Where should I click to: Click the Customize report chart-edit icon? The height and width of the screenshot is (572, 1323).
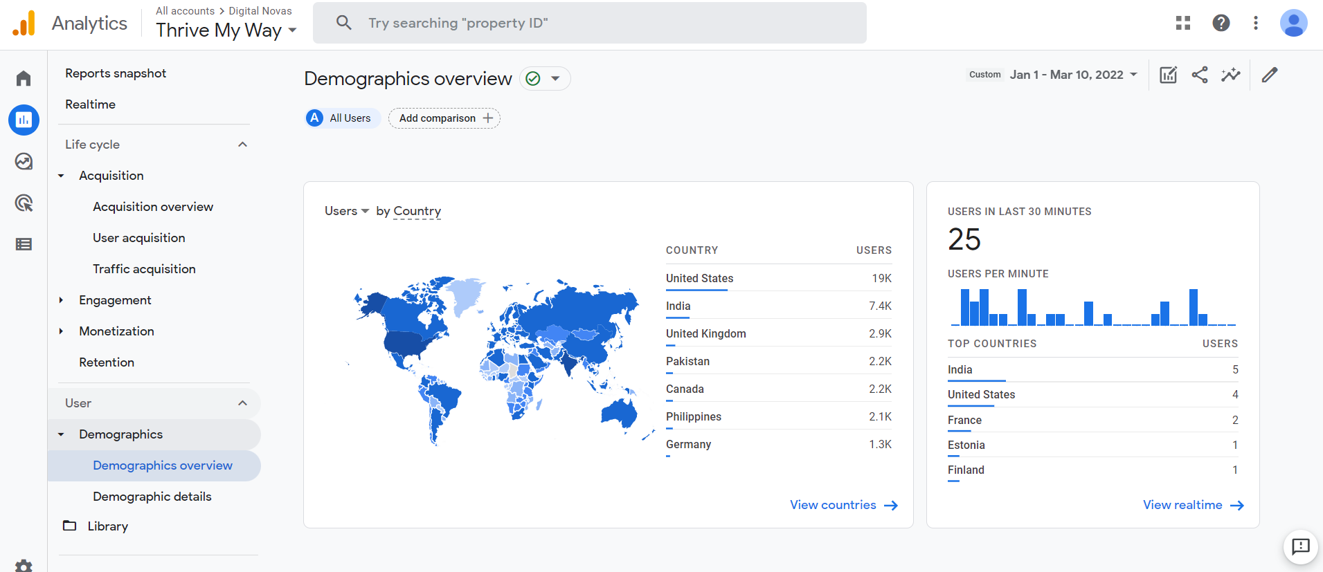(1168, 75)
